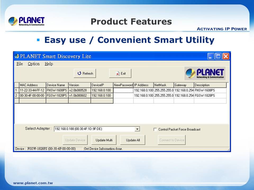Expand the Select Adapter dropdown arrow

click(137, 129)
